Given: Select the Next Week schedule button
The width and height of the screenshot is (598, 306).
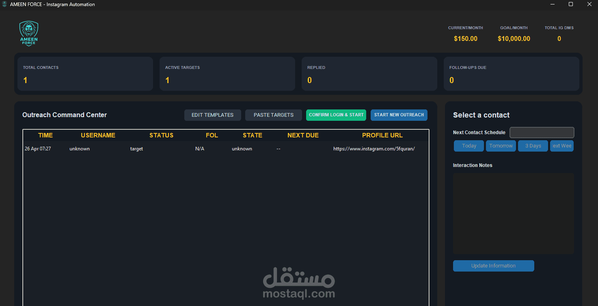Looking at the screenshot, I should point(562,146).
